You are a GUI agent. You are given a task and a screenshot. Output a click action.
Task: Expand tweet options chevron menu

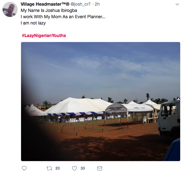click(177, 4)
